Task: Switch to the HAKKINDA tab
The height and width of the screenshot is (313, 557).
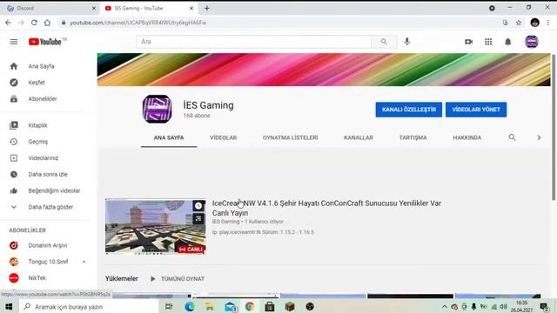Action: [x=467, y=137]
